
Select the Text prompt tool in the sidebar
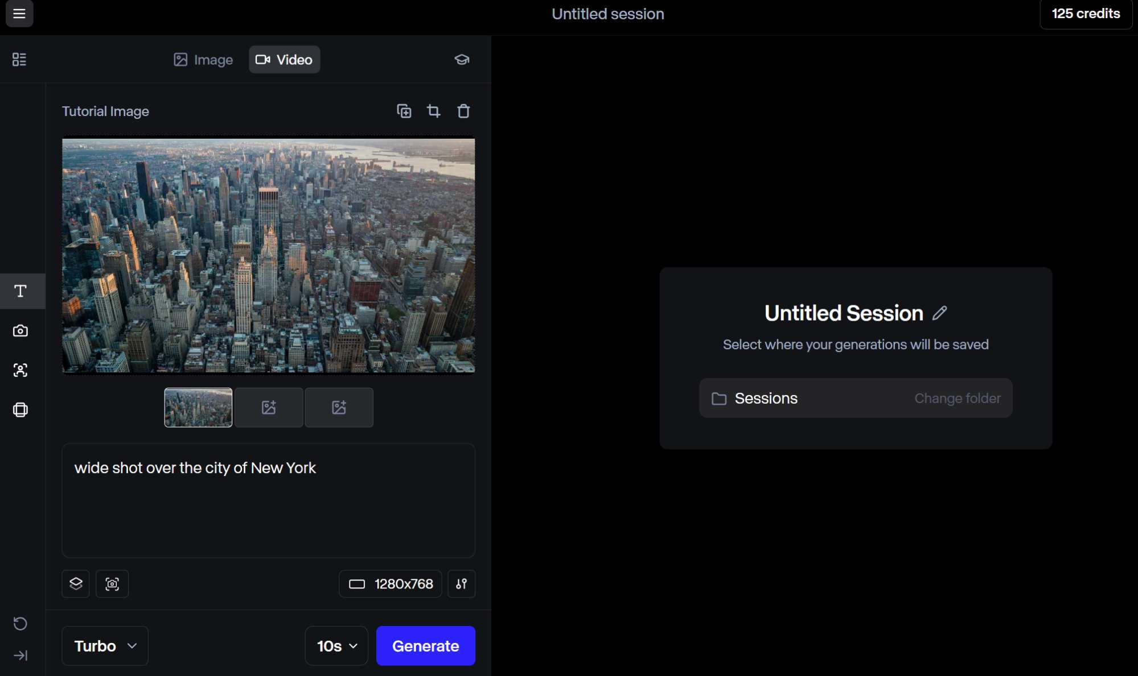[21, 291]
